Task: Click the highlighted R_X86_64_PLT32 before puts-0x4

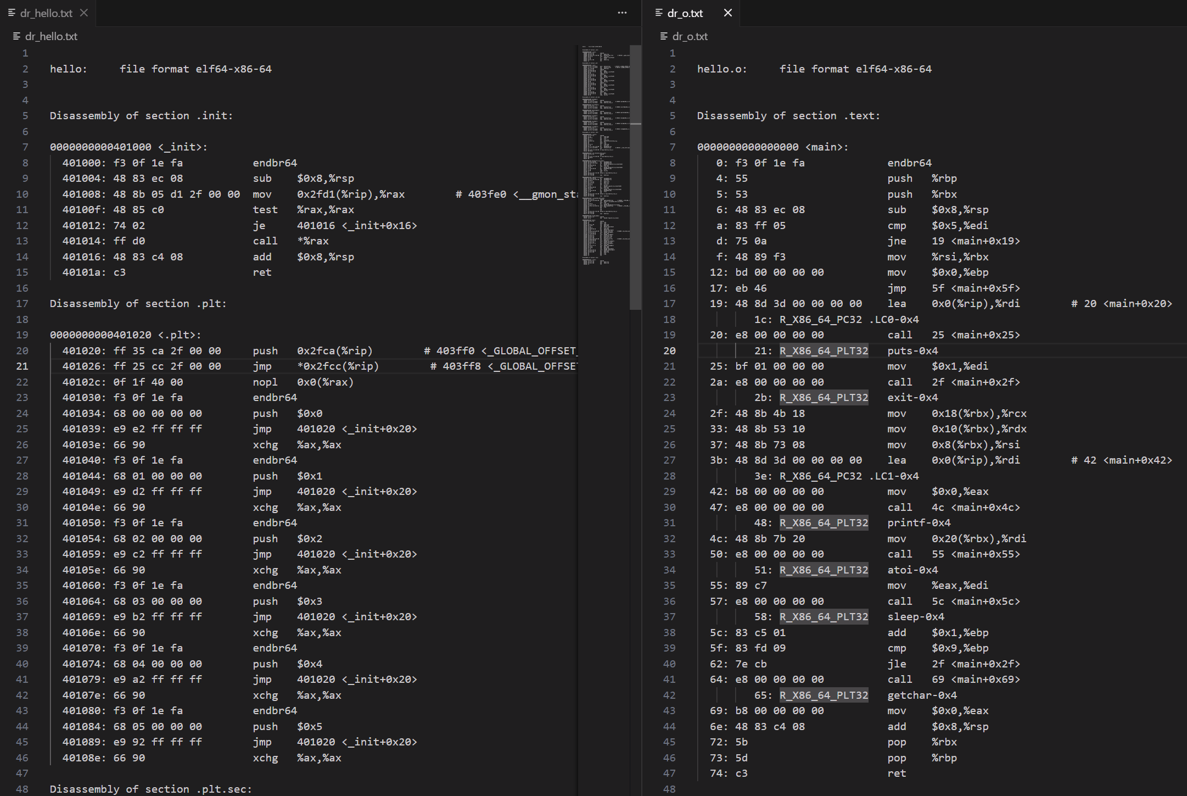Action: tap(824, 350)
